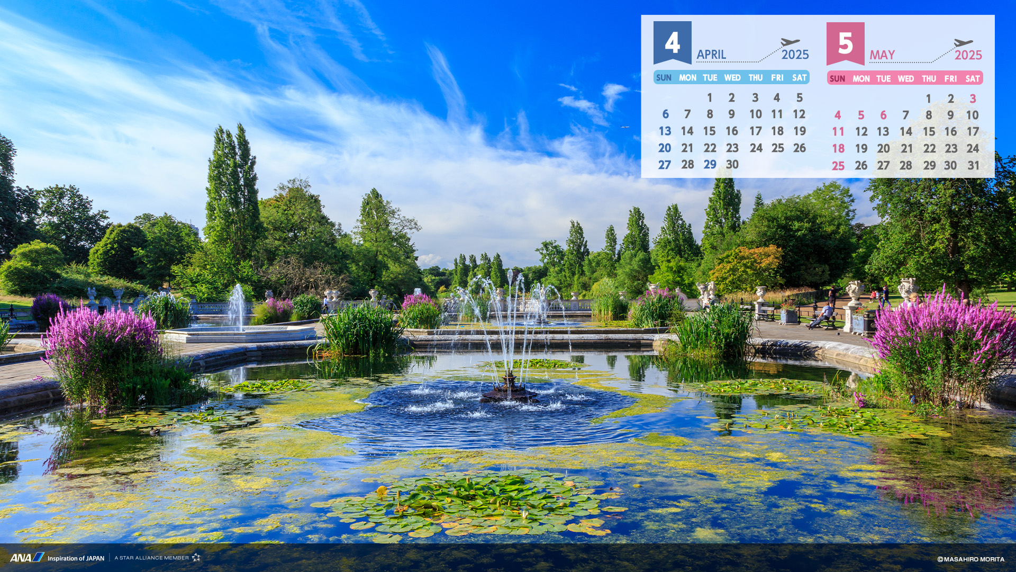Click the Star Alliance star emblem
Image resolution: width=1016 pixels, height=572 pixels.
click(x=196, y=557)
